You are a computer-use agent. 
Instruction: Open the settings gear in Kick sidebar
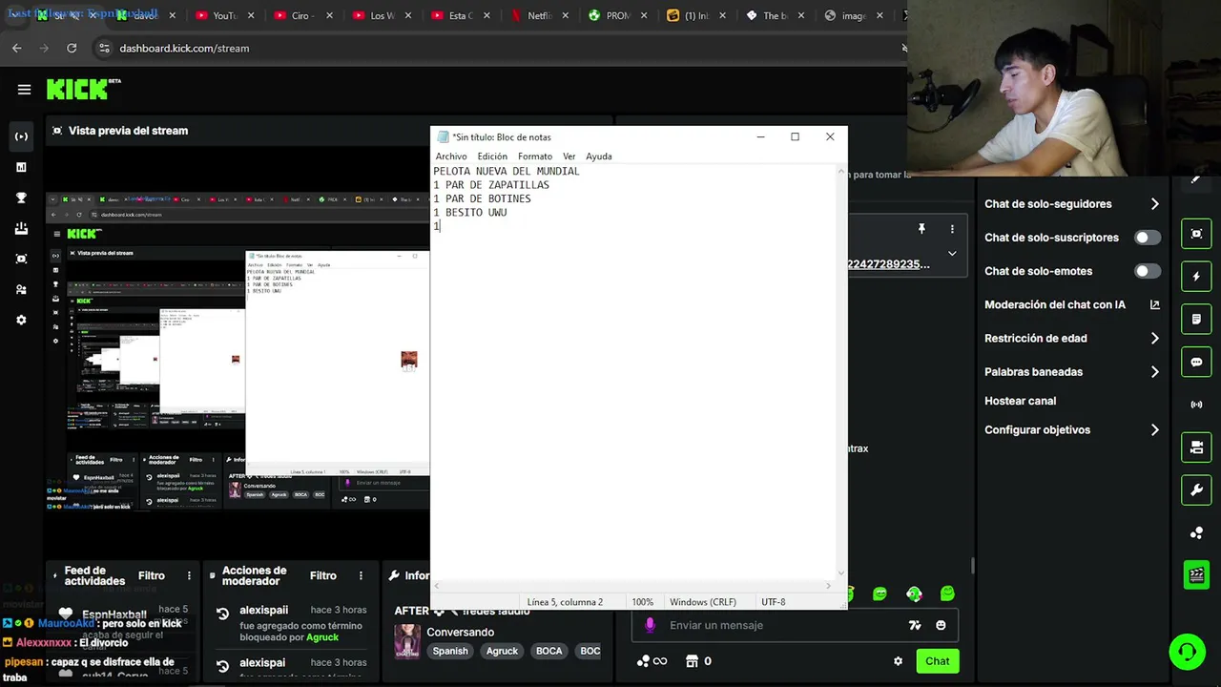pyautogui.click(x=21, y=320)
